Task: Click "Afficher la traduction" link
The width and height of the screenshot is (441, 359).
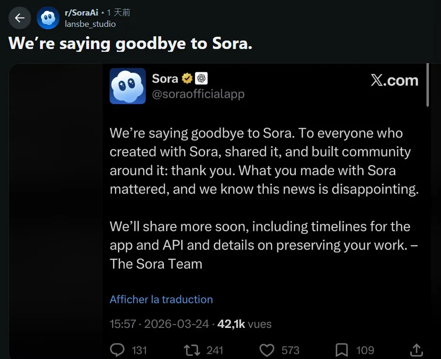Action: tap(161, 300)
